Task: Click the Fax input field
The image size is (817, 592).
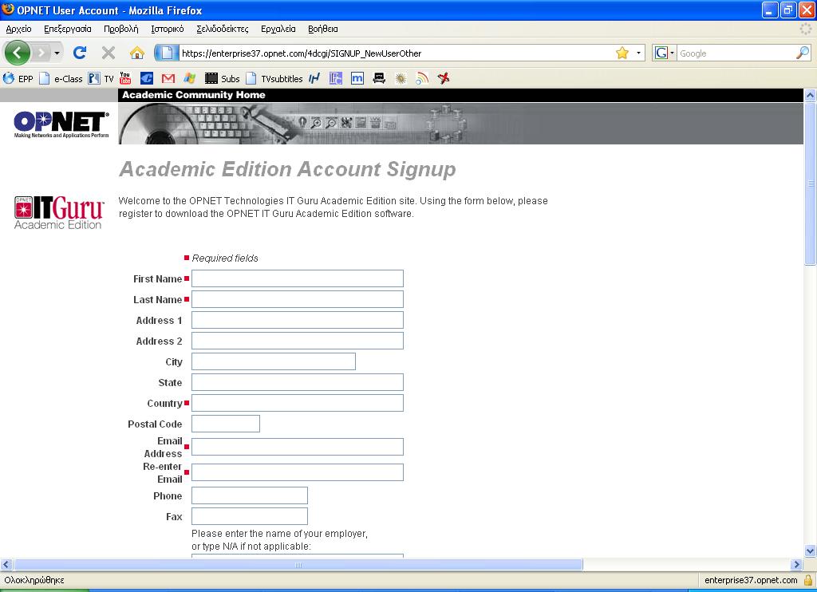Action: [x=250, y=516]
